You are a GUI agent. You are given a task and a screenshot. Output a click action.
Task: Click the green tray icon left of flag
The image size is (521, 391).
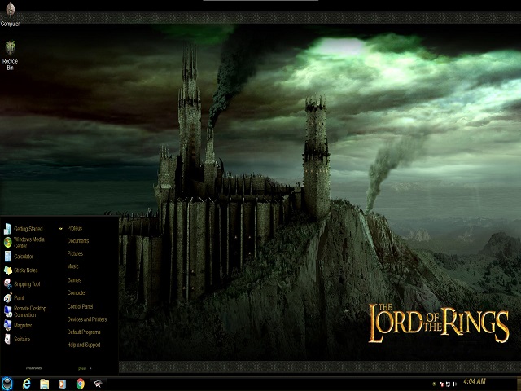(434, 384)
